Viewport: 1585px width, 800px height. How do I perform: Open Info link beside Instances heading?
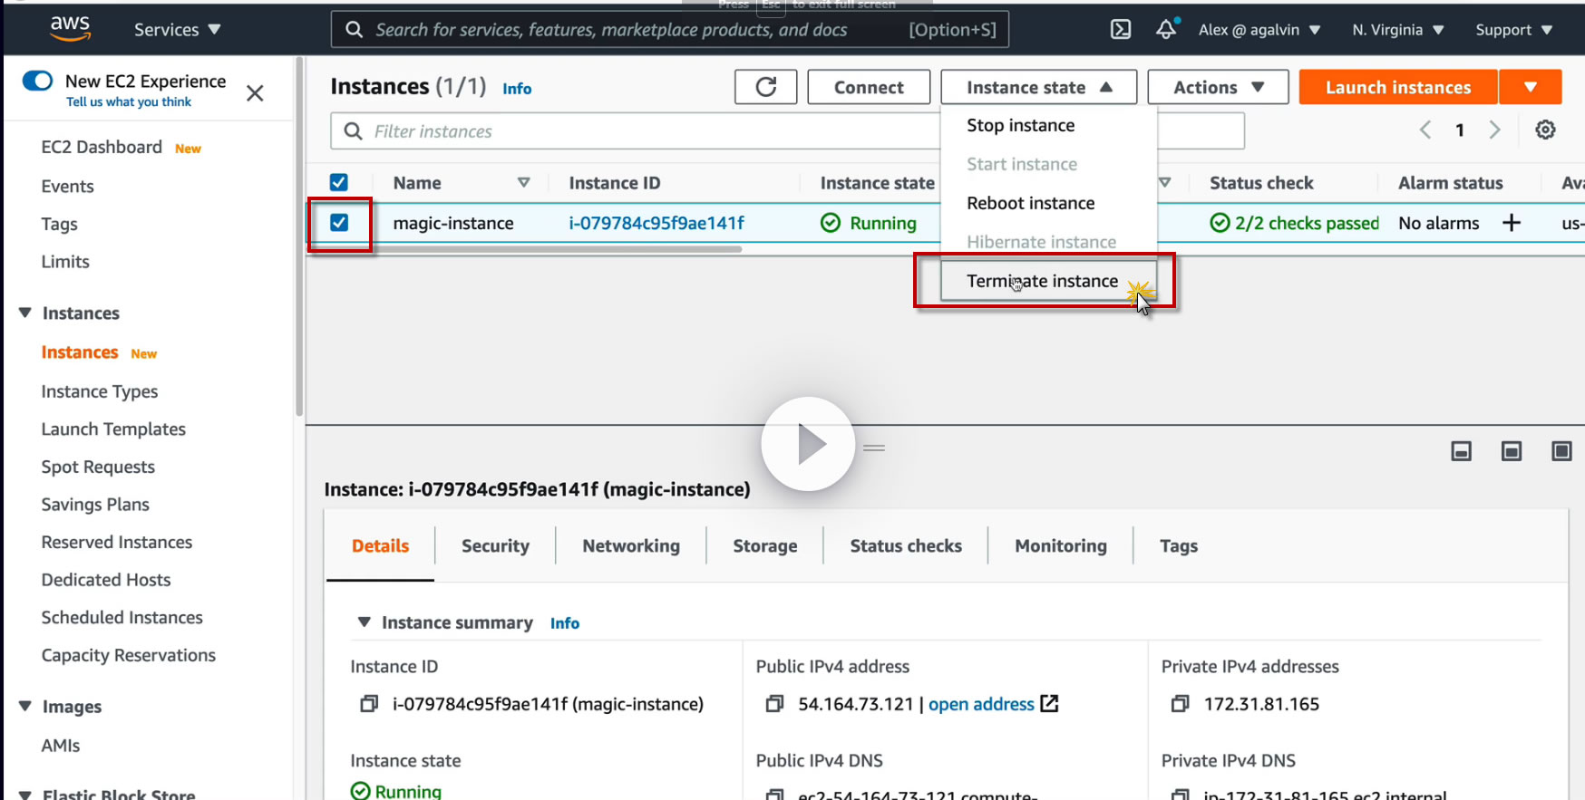tap(517, 88)
